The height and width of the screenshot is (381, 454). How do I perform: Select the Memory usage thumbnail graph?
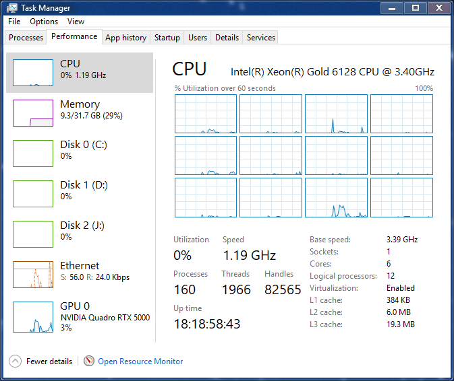(x=33, y=113)
